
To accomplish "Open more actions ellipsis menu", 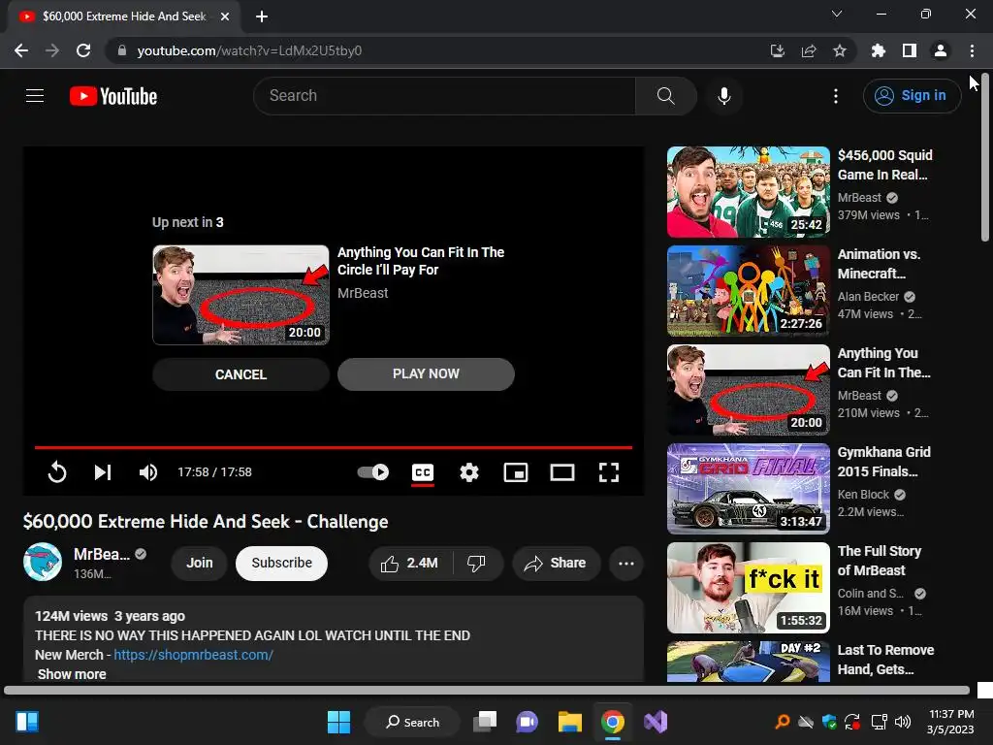I will (x=626, y=564).
